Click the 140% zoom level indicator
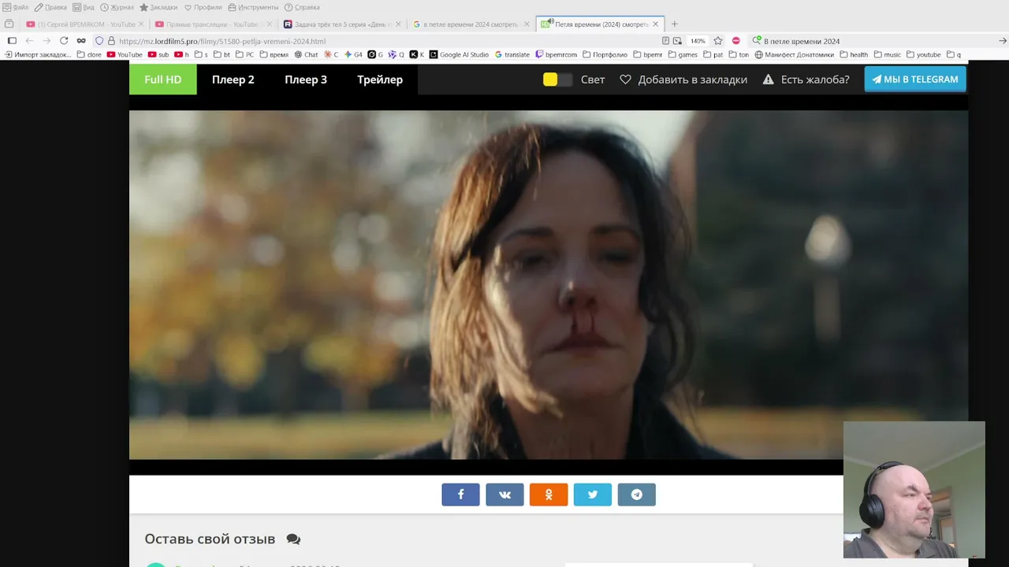This screenshot has height=567, width=1009. [698, 41]
